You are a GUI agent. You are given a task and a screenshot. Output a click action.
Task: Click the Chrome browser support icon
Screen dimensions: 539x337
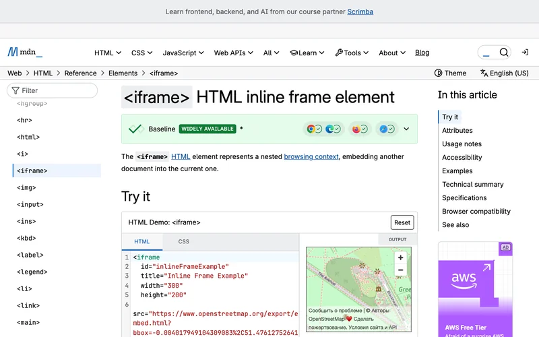311,129
